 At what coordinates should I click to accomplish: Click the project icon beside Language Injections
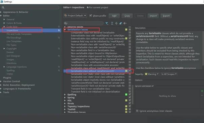[x=59, y=67]
